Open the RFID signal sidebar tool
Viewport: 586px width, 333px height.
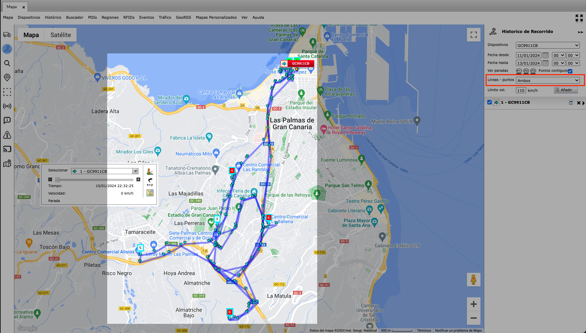[7, 106]
